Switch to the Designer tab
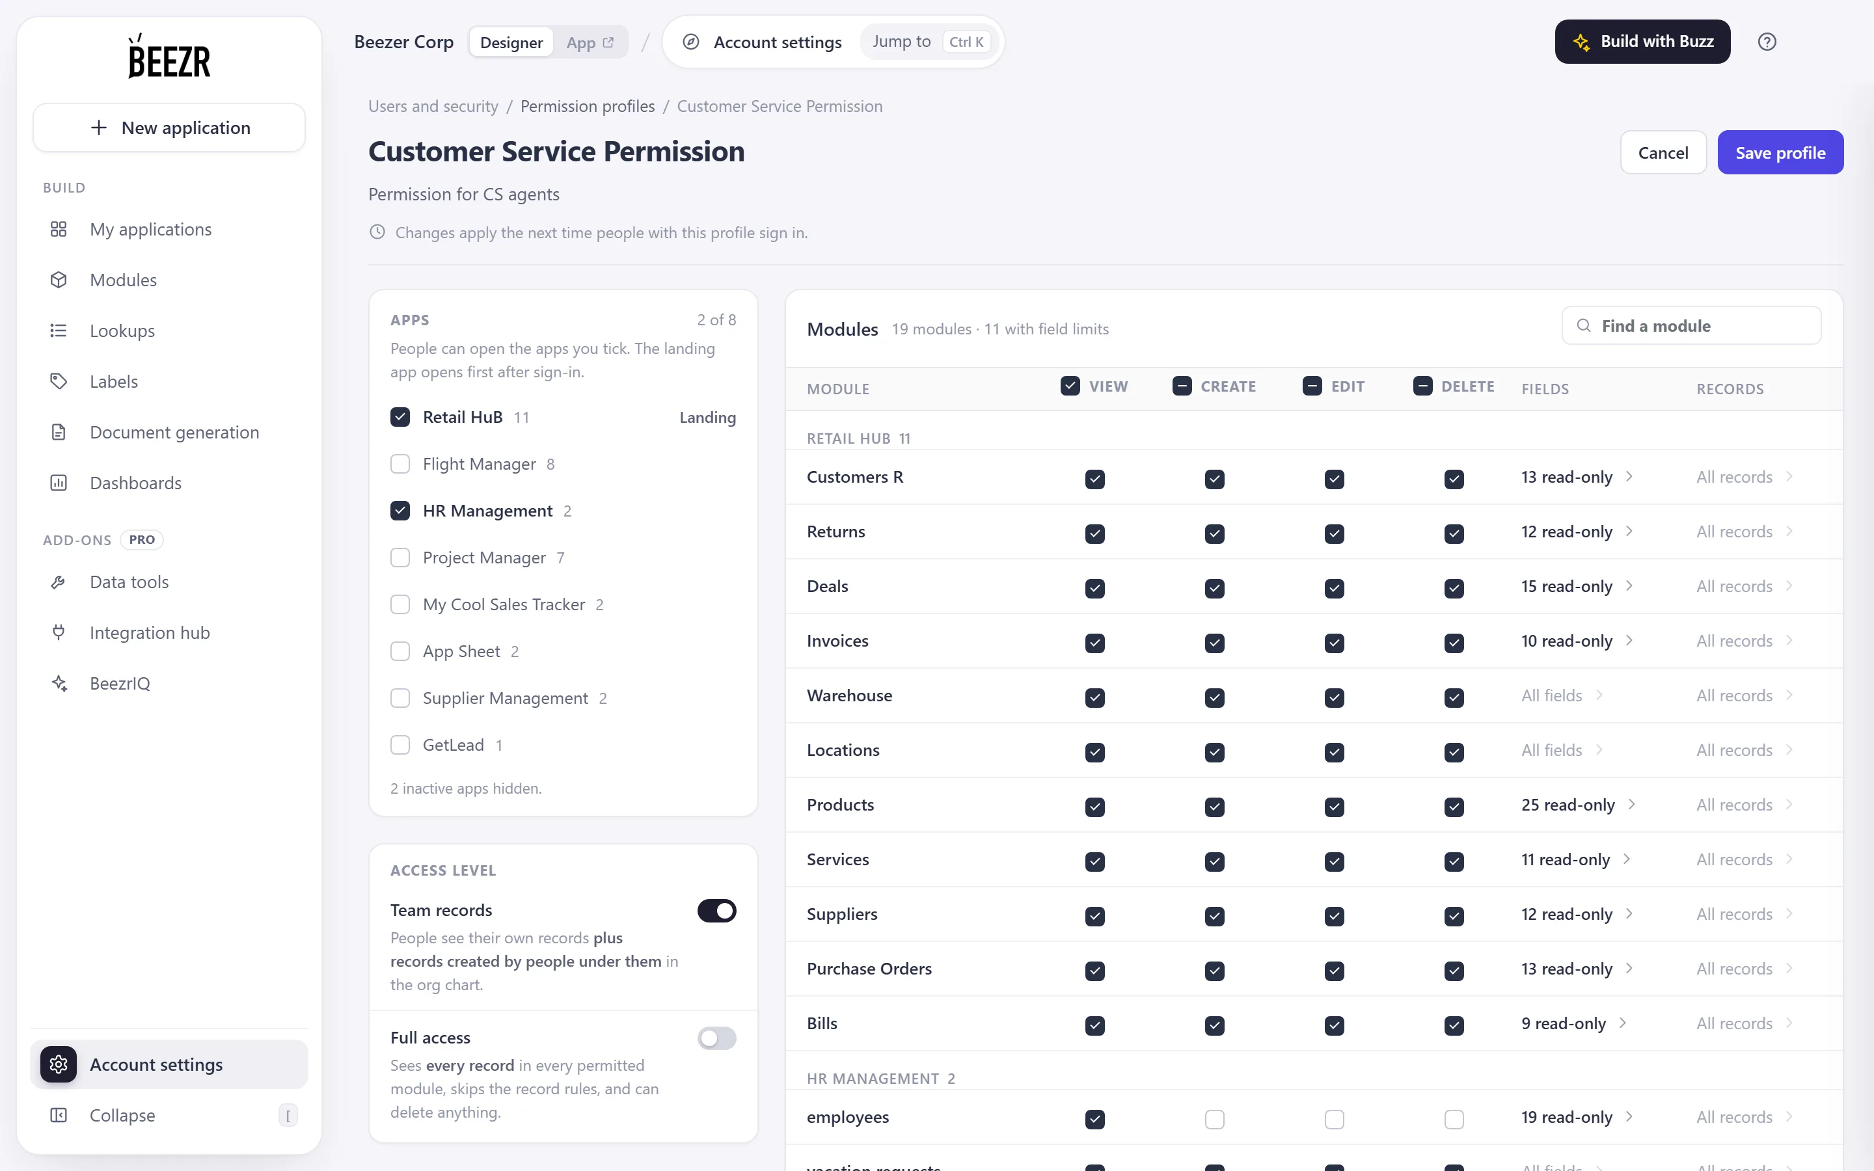 point(511,42)
